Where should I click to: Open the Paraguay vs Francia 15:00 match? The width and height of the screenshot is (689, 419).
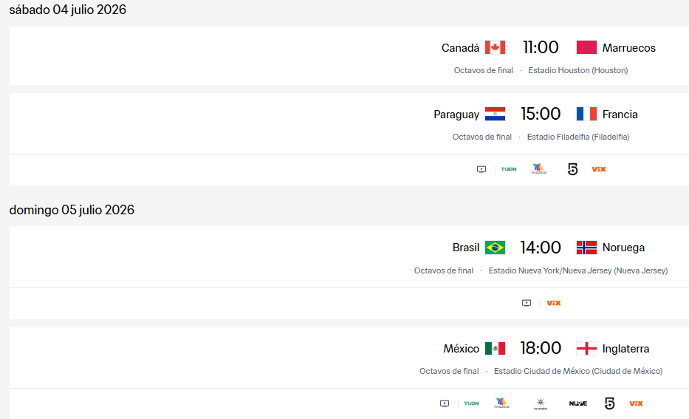(349, 123)
